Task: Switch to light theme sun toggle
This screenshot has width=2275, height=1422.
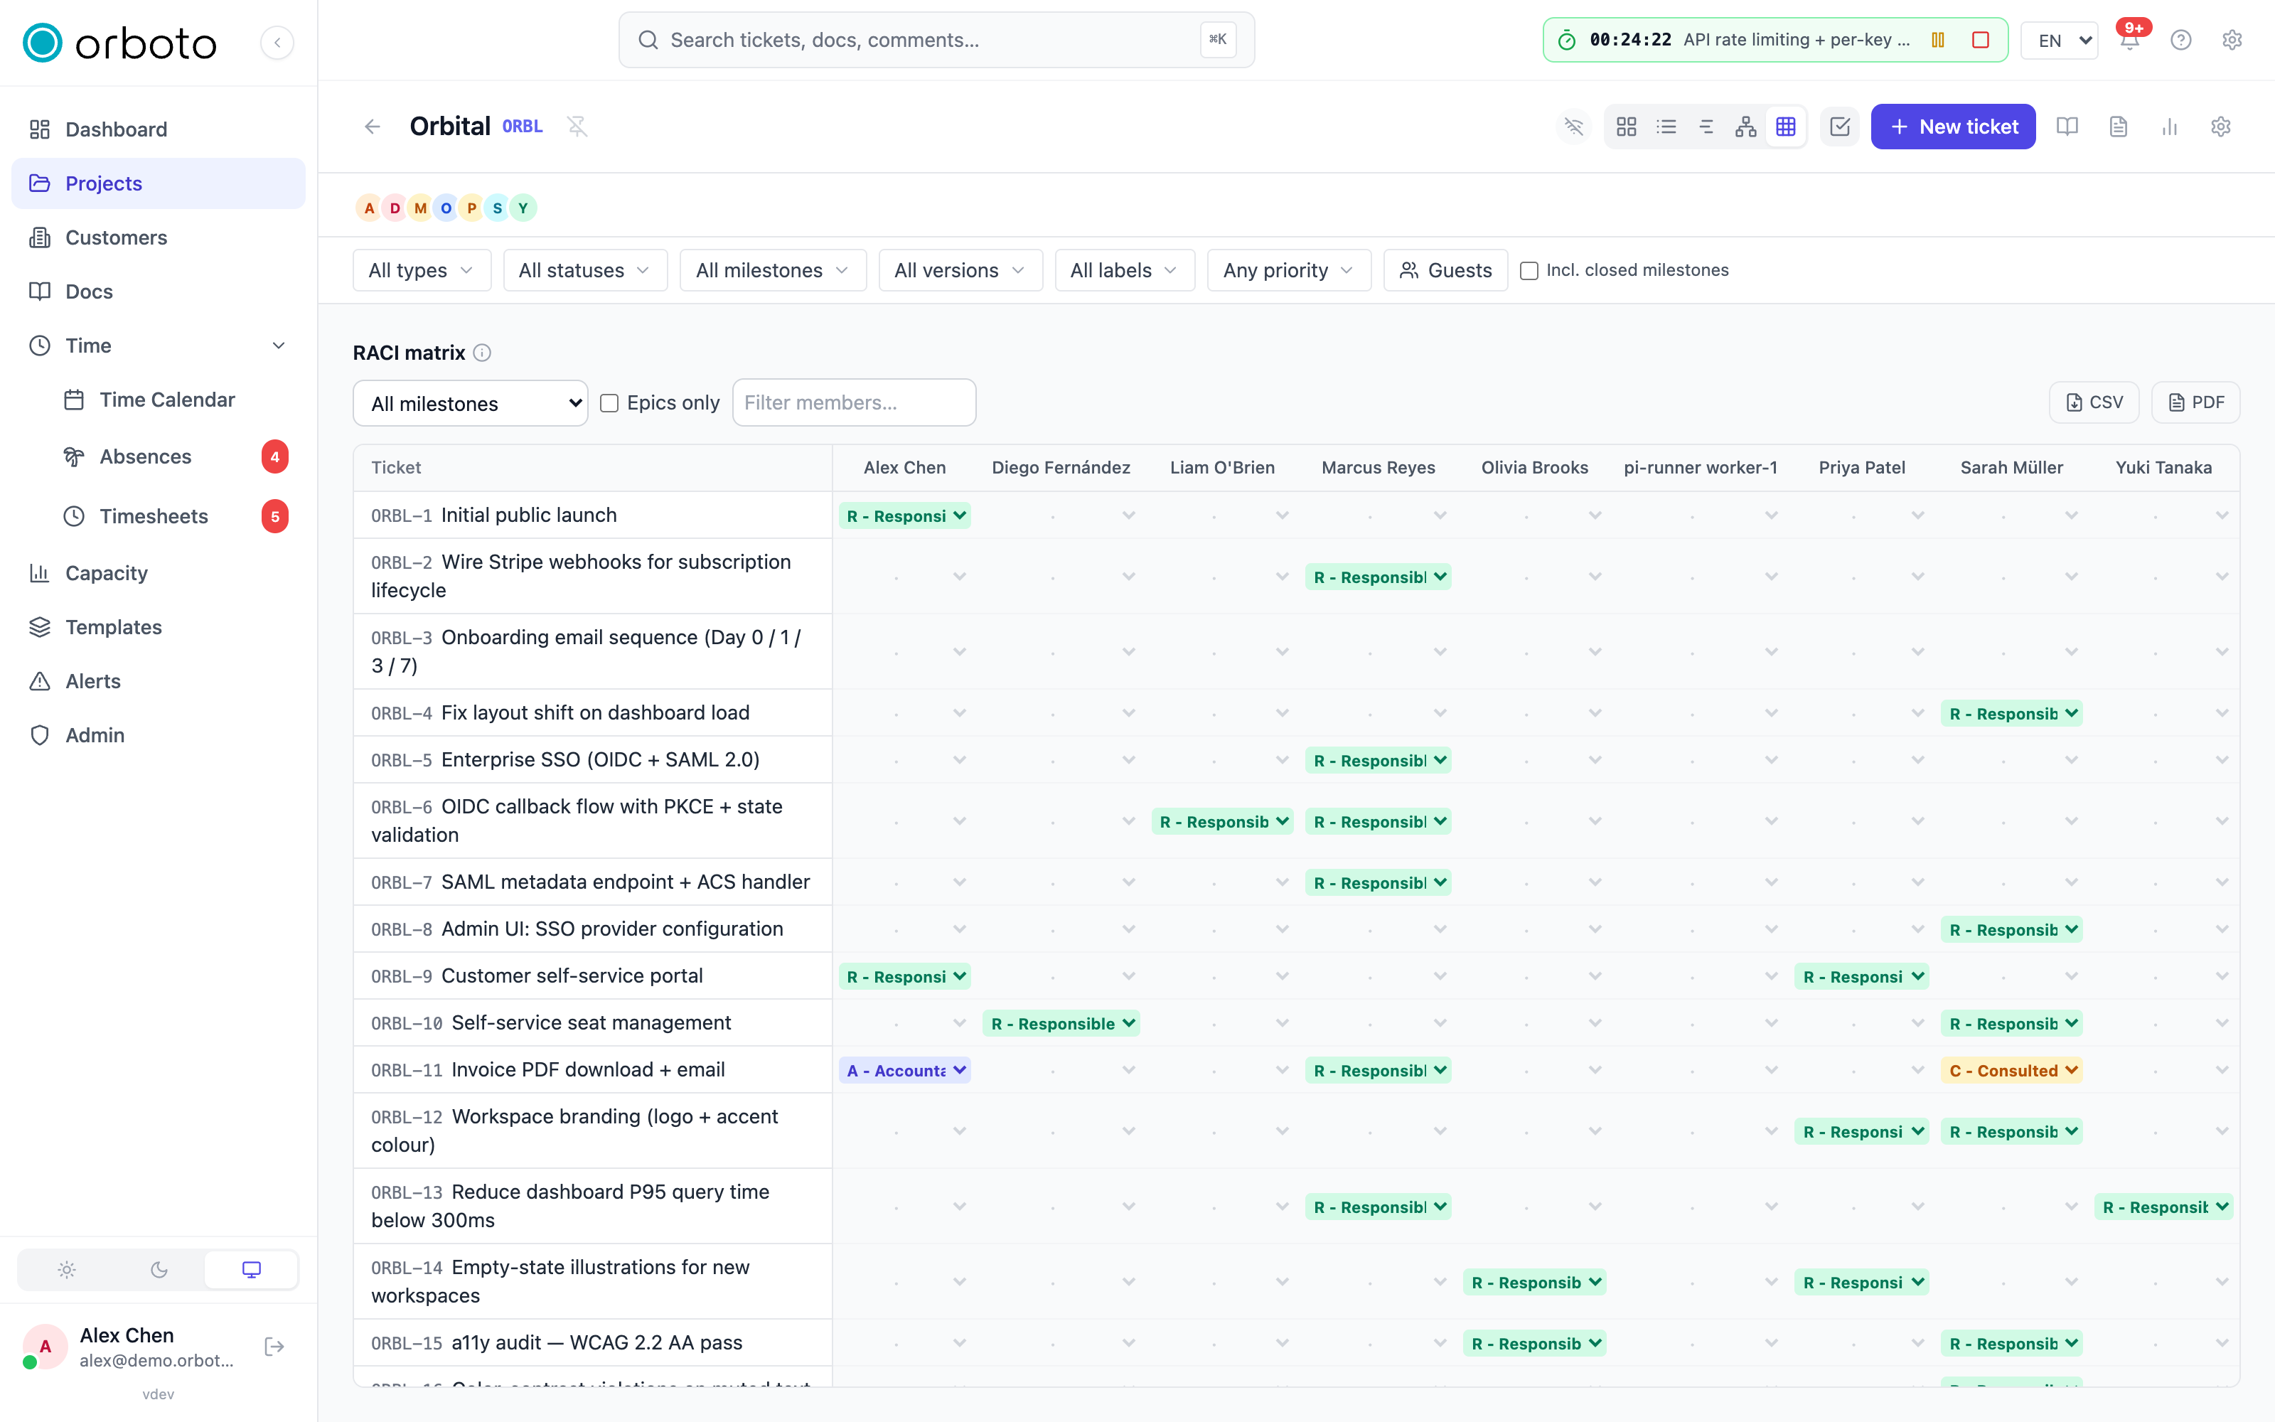Action: 67,1270
